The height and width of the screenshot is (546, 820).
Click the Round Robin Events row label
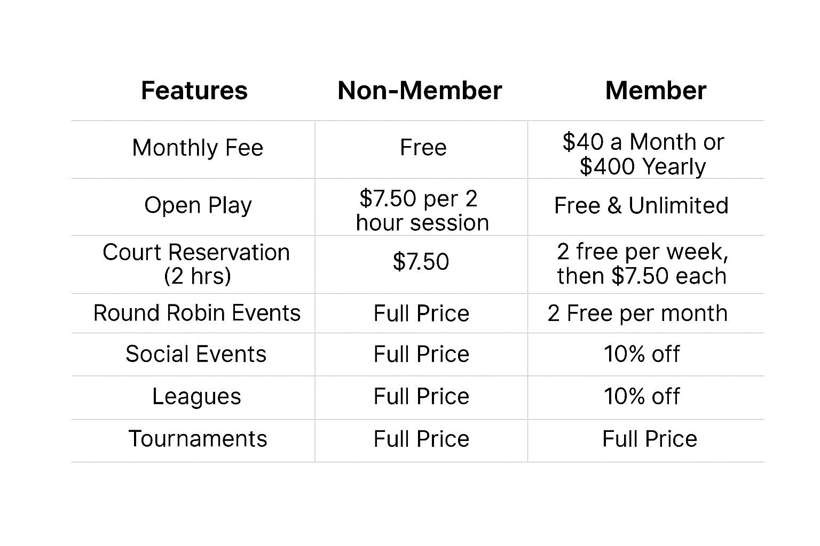point(196,313)
